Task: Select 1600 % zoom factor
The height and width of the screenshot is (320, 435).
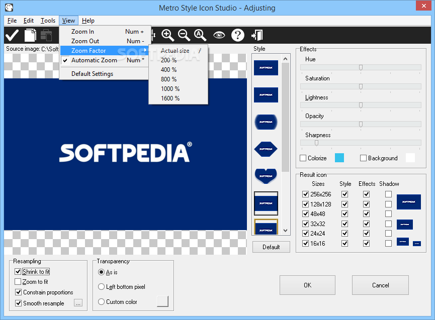Action: point(179,98)
